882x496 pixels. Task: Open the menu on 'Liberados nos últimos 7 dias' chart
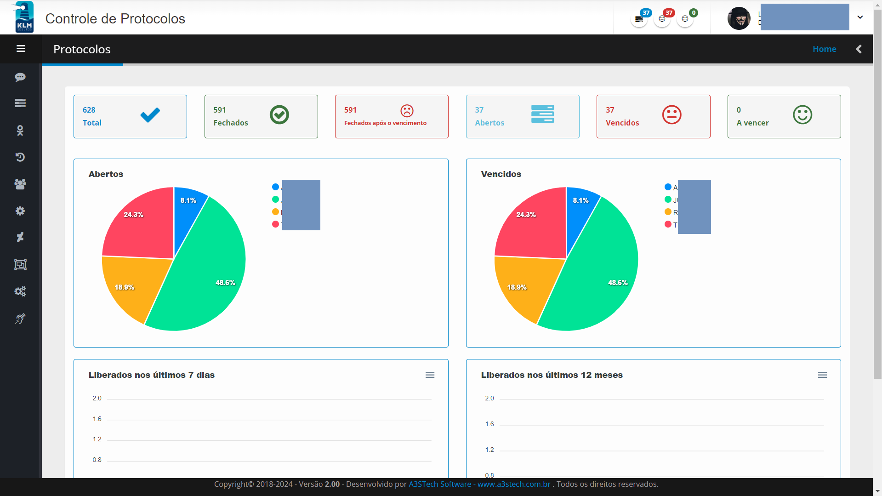(430, 375)
